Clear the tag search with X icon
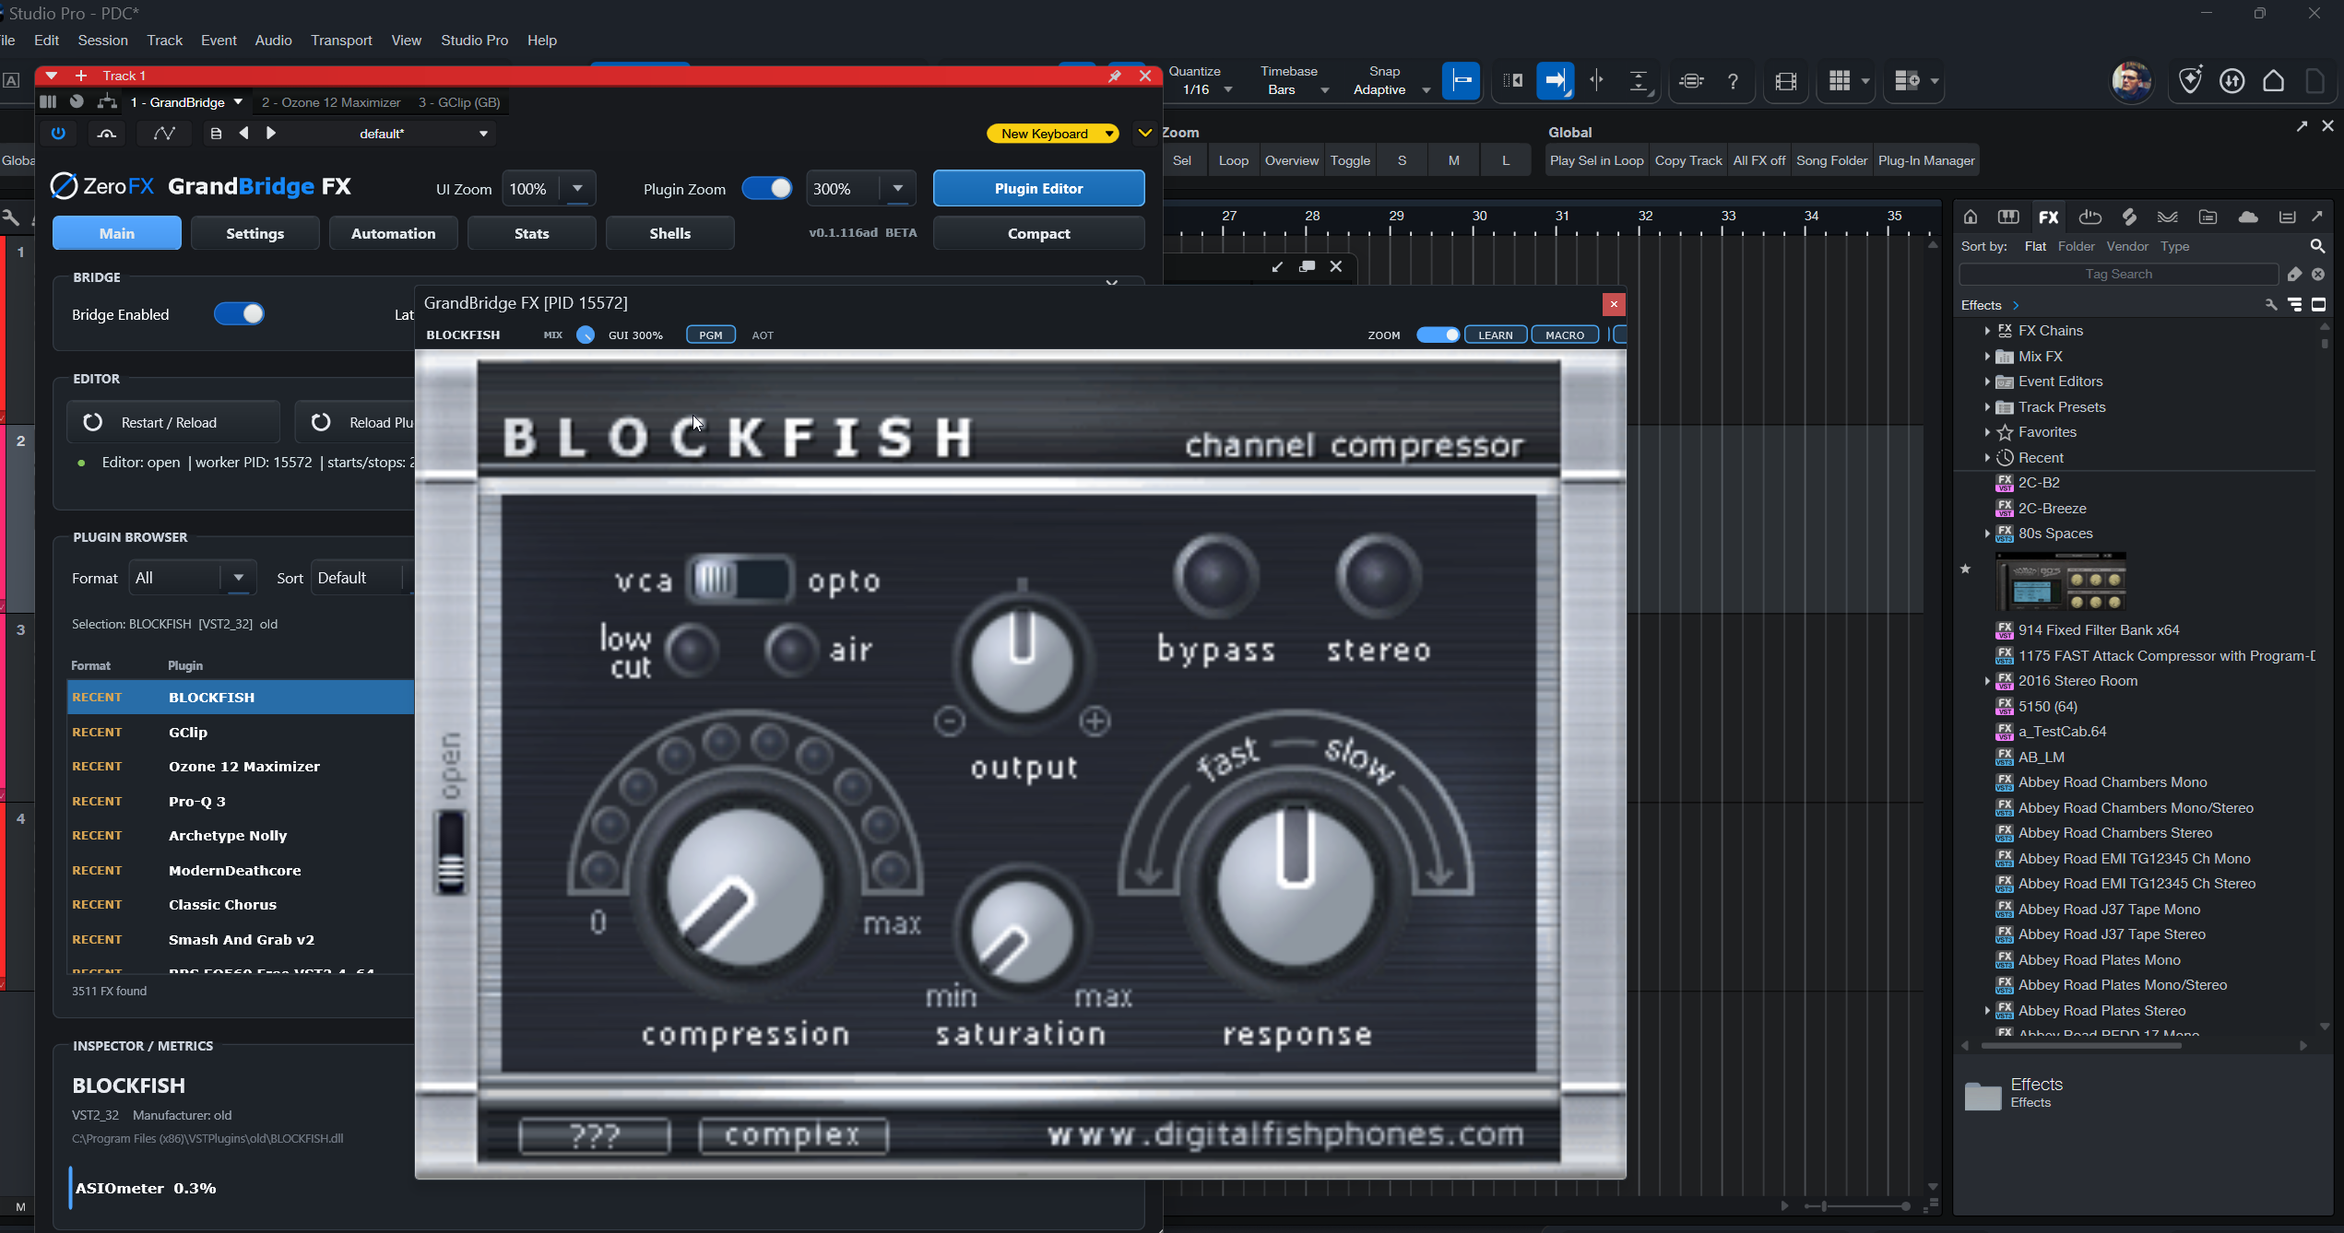Image resolution: width=2344 pixels, height=1233 pixels. pyautogui.click(x=2318, y=274)
